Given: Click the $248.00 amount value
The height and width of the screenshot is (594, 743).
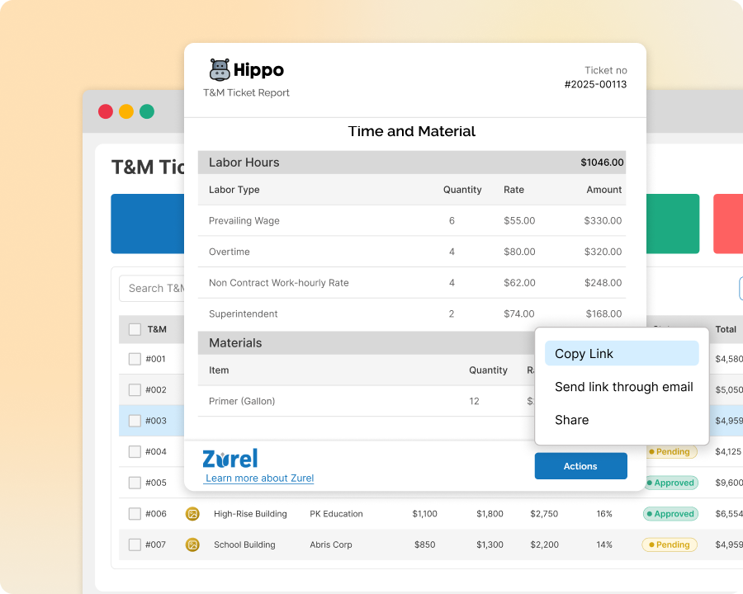Looking at the screenshot, I should (603, 283).
